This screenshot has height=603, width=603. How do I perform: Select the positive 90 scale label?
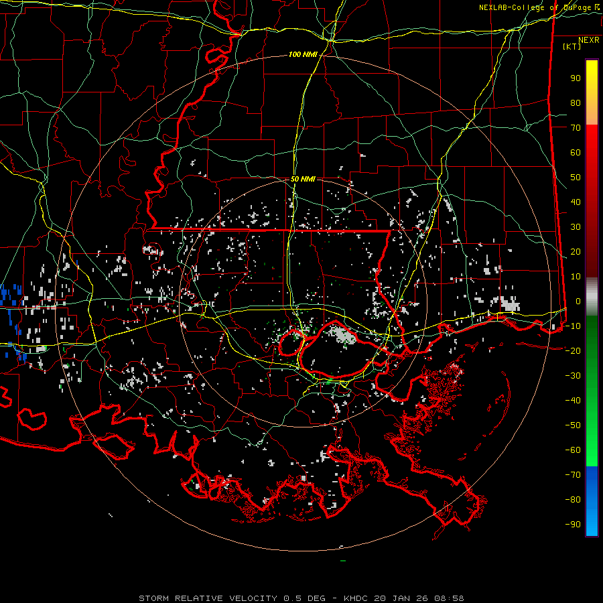click(576, 78)
